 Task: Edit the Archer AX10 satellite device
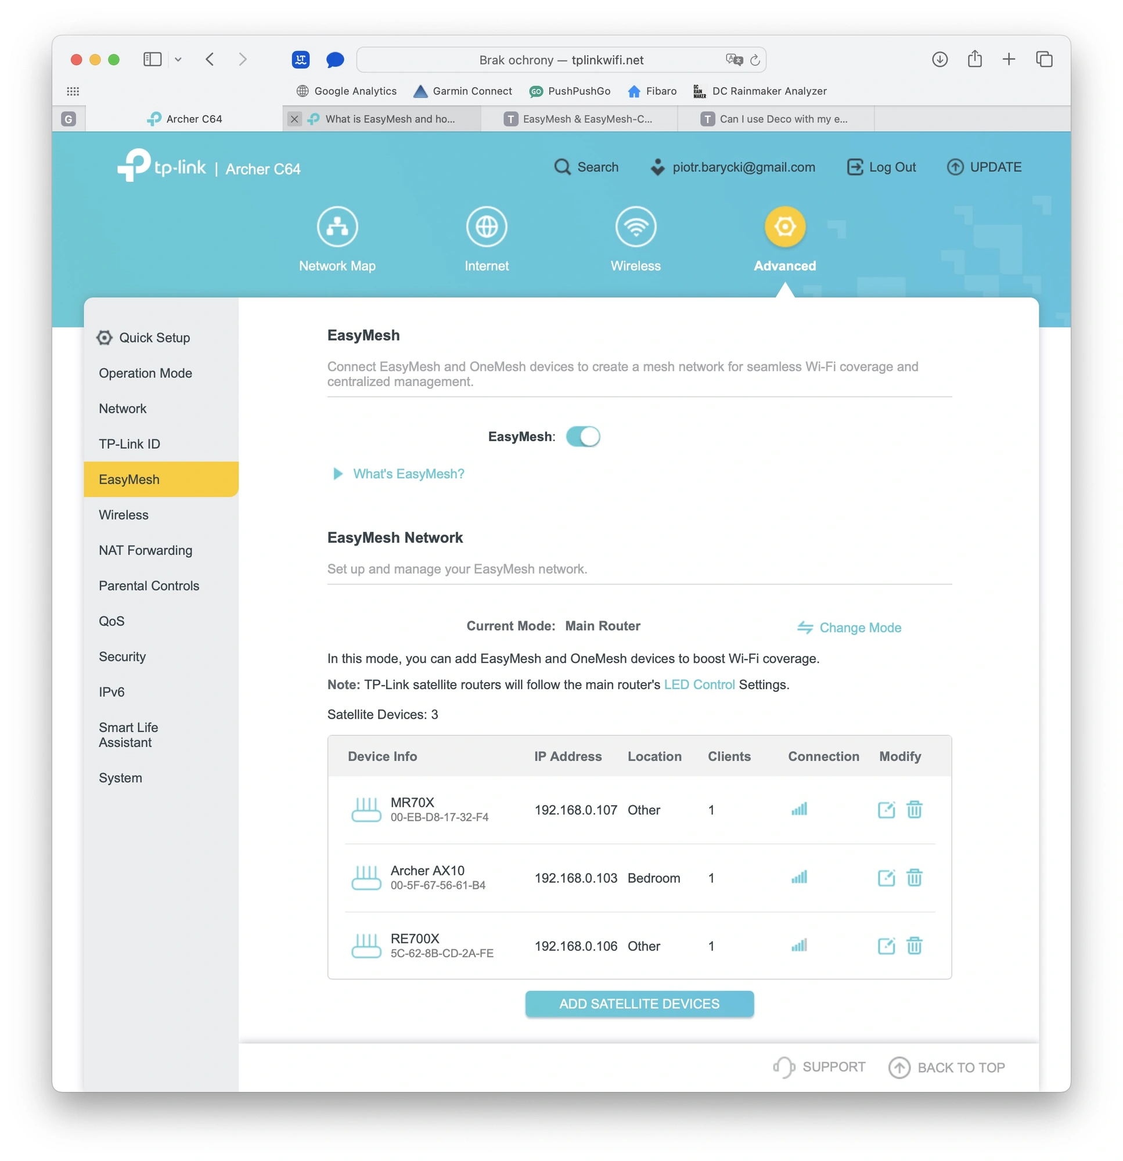(x=886, y=877)
